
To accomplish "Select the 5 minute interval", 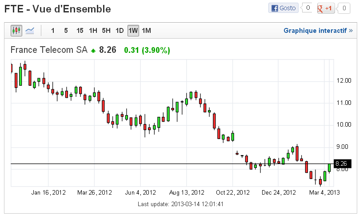I will (x=66, y=31).
